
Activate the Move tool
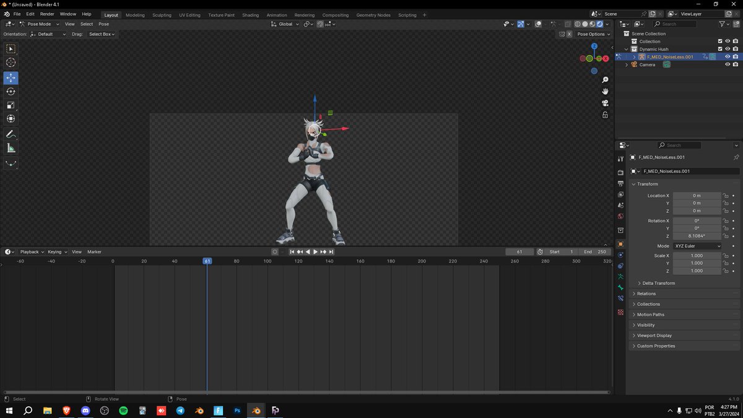pyautogui.click(x=11, y=78)
